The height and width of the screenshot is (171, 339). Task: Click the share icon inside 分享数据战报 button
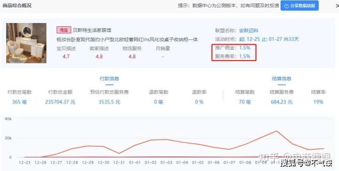point(286,6)
